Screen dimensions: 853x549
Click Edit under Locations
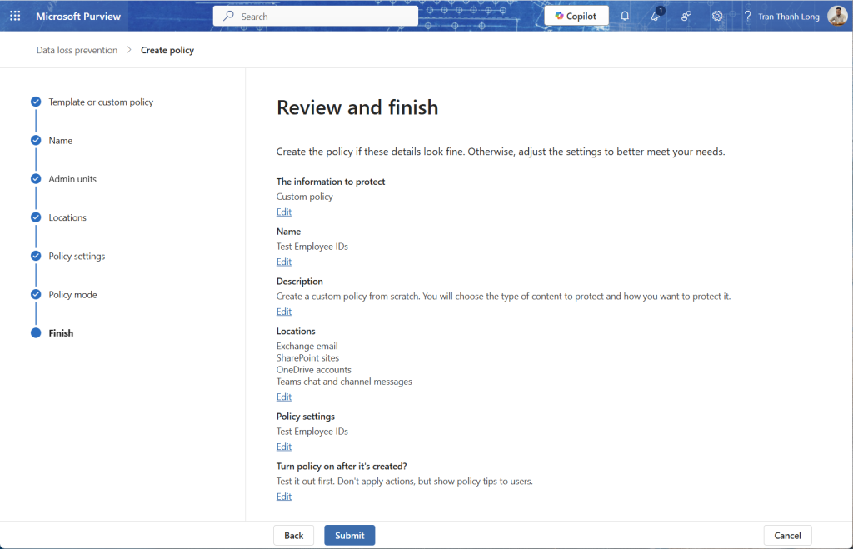tap(284, 397)
